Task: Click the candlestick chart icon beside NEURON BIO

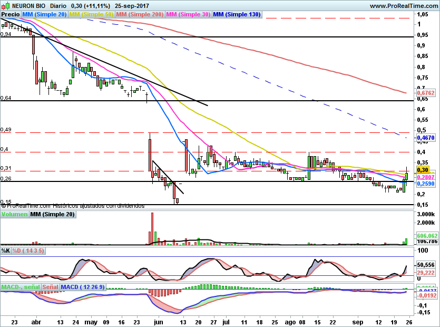Action: pos(6,5)
